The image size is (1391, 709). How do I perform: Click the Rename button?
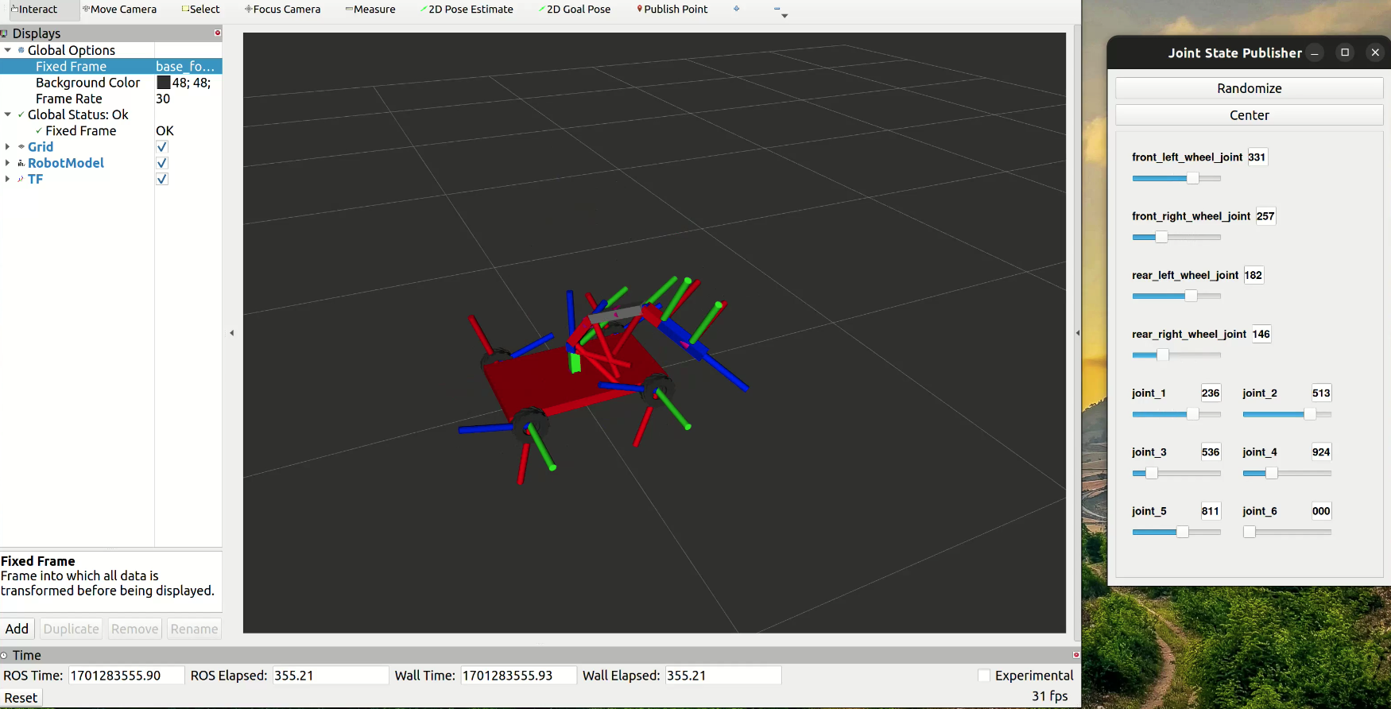point(194,629)
